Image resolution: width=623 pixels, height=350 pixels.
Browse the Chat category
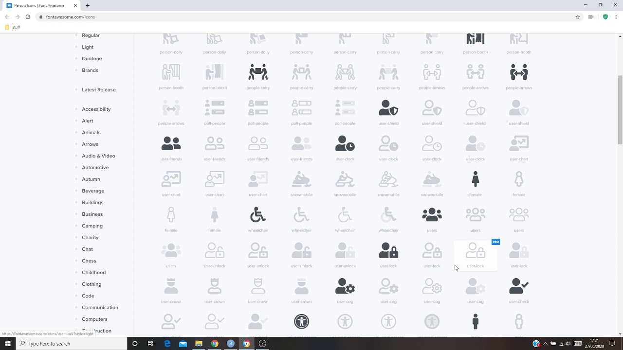[88, 249]
